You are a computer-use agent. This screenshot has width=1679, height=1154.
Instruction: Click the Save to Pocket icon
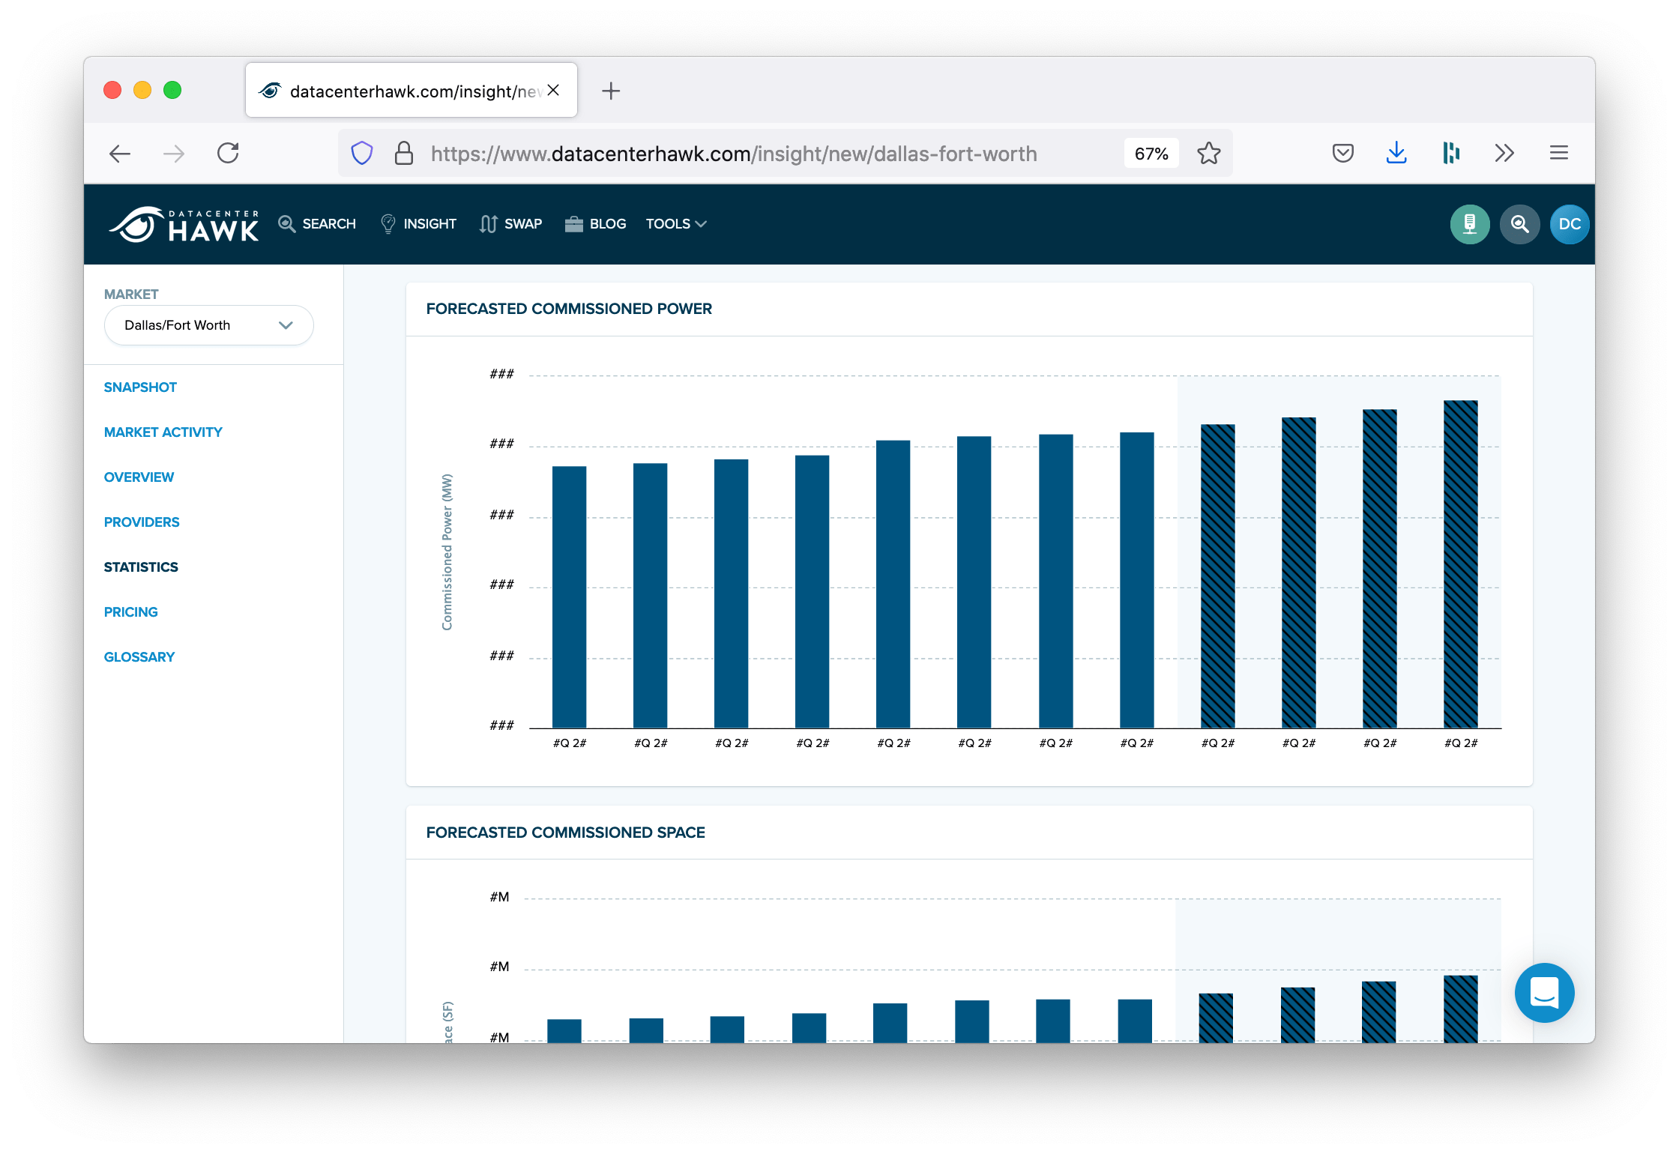1342,154
